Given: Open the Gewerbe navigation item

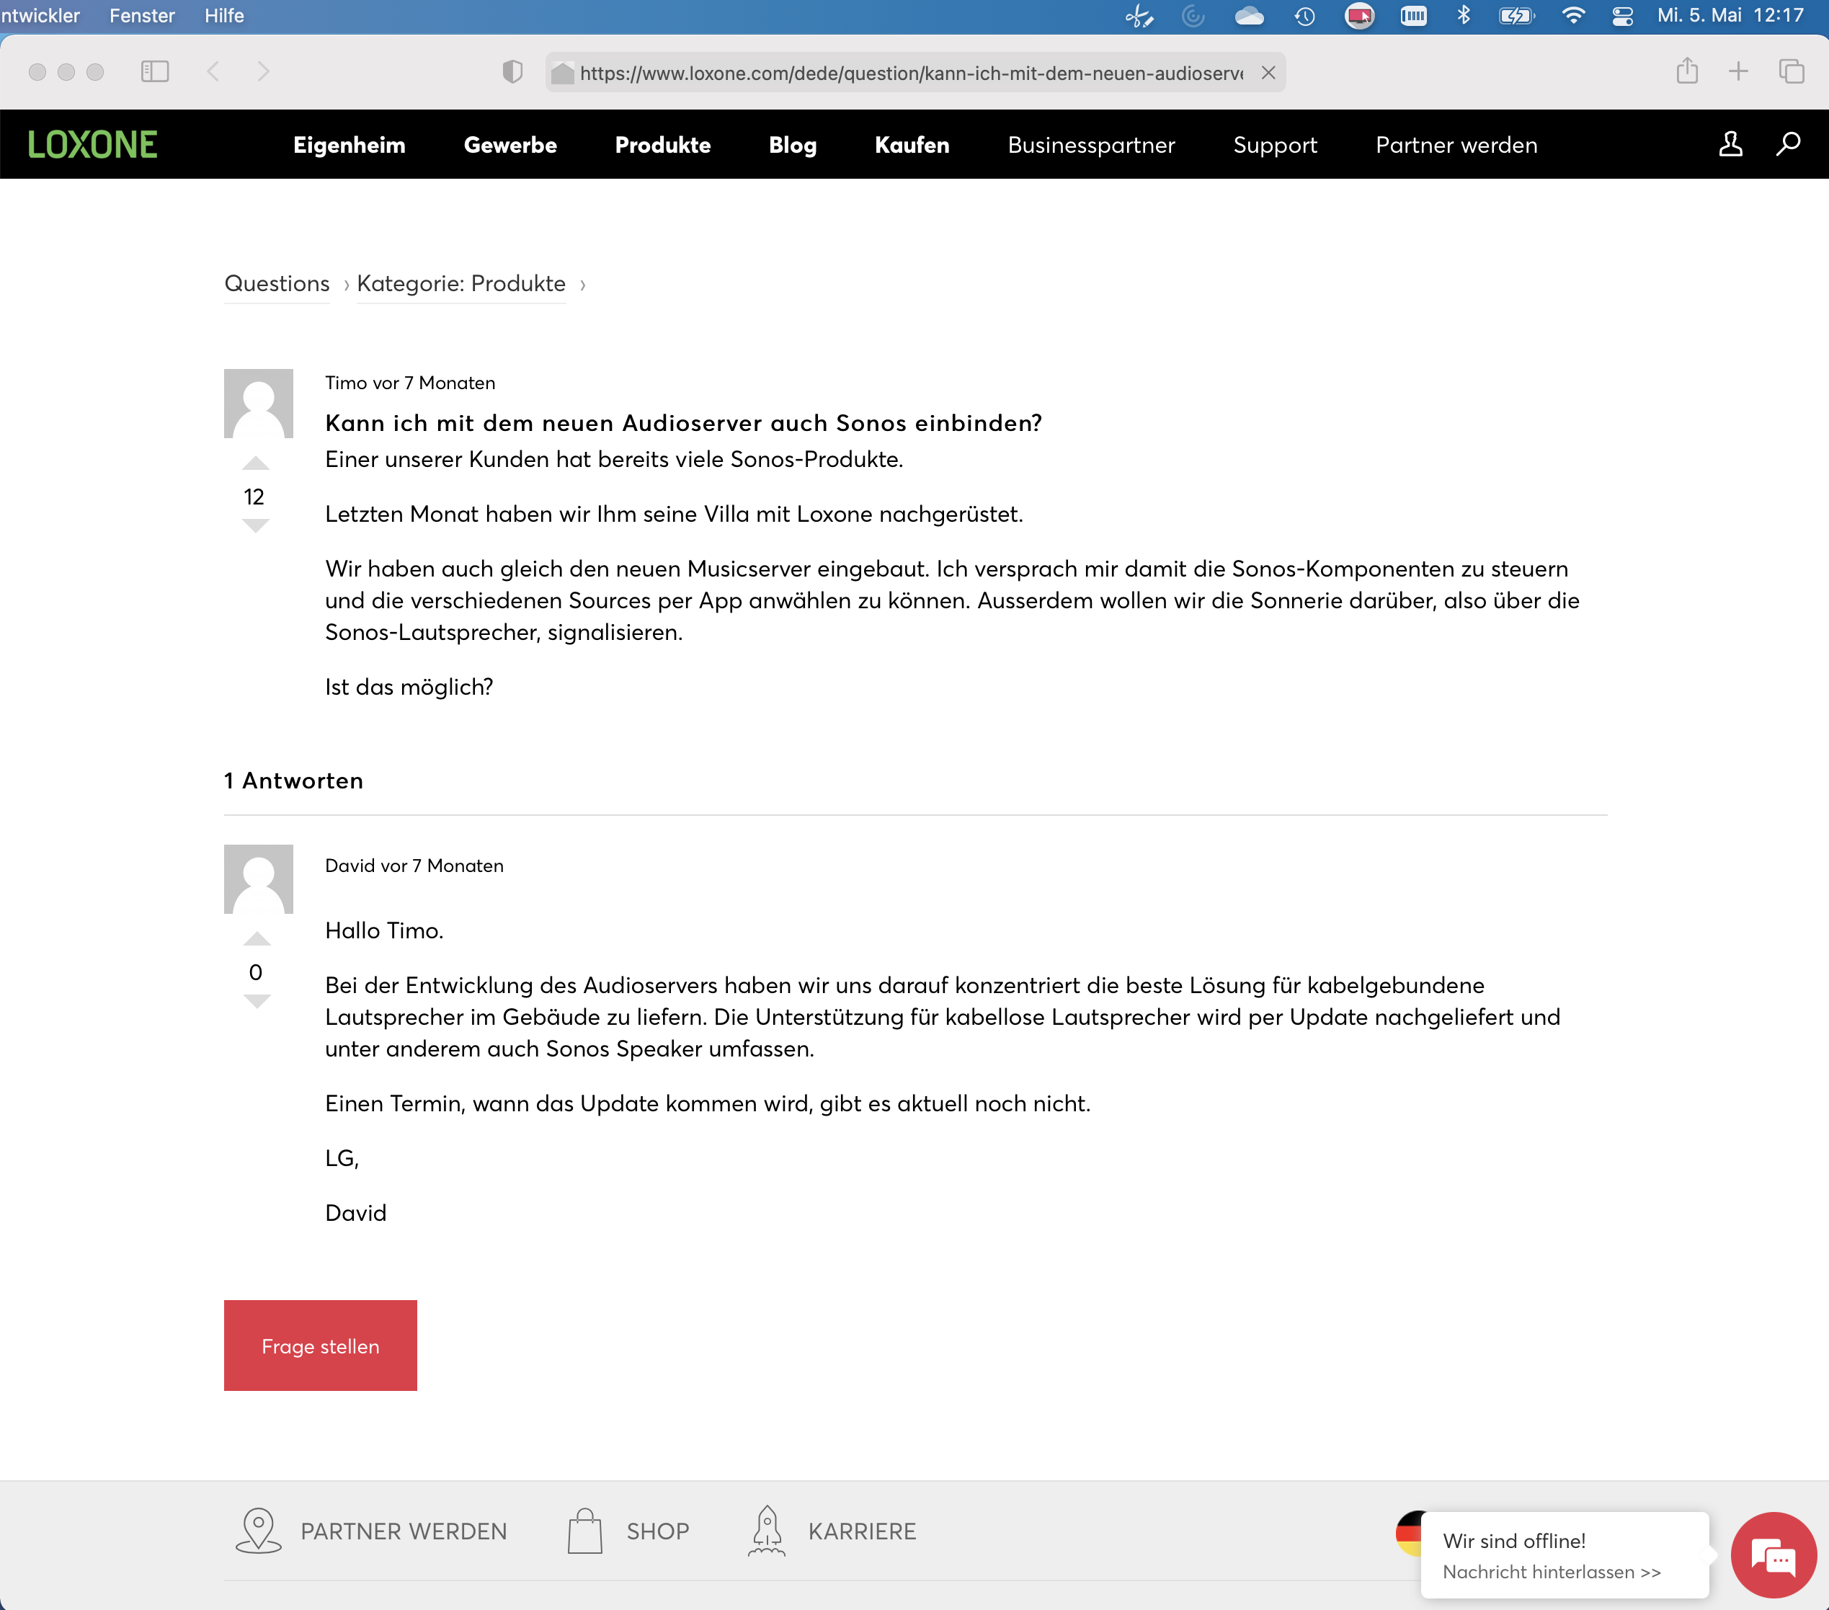Looking at the screenshot, I should point(510,145).
